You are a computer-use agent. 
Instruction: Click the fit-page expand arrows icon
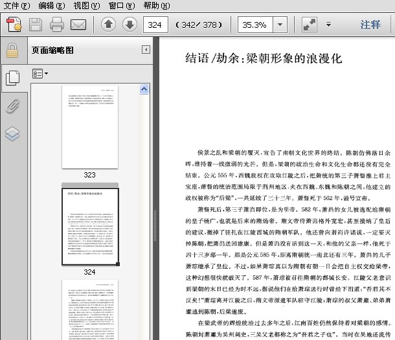[x=310, y=25]
